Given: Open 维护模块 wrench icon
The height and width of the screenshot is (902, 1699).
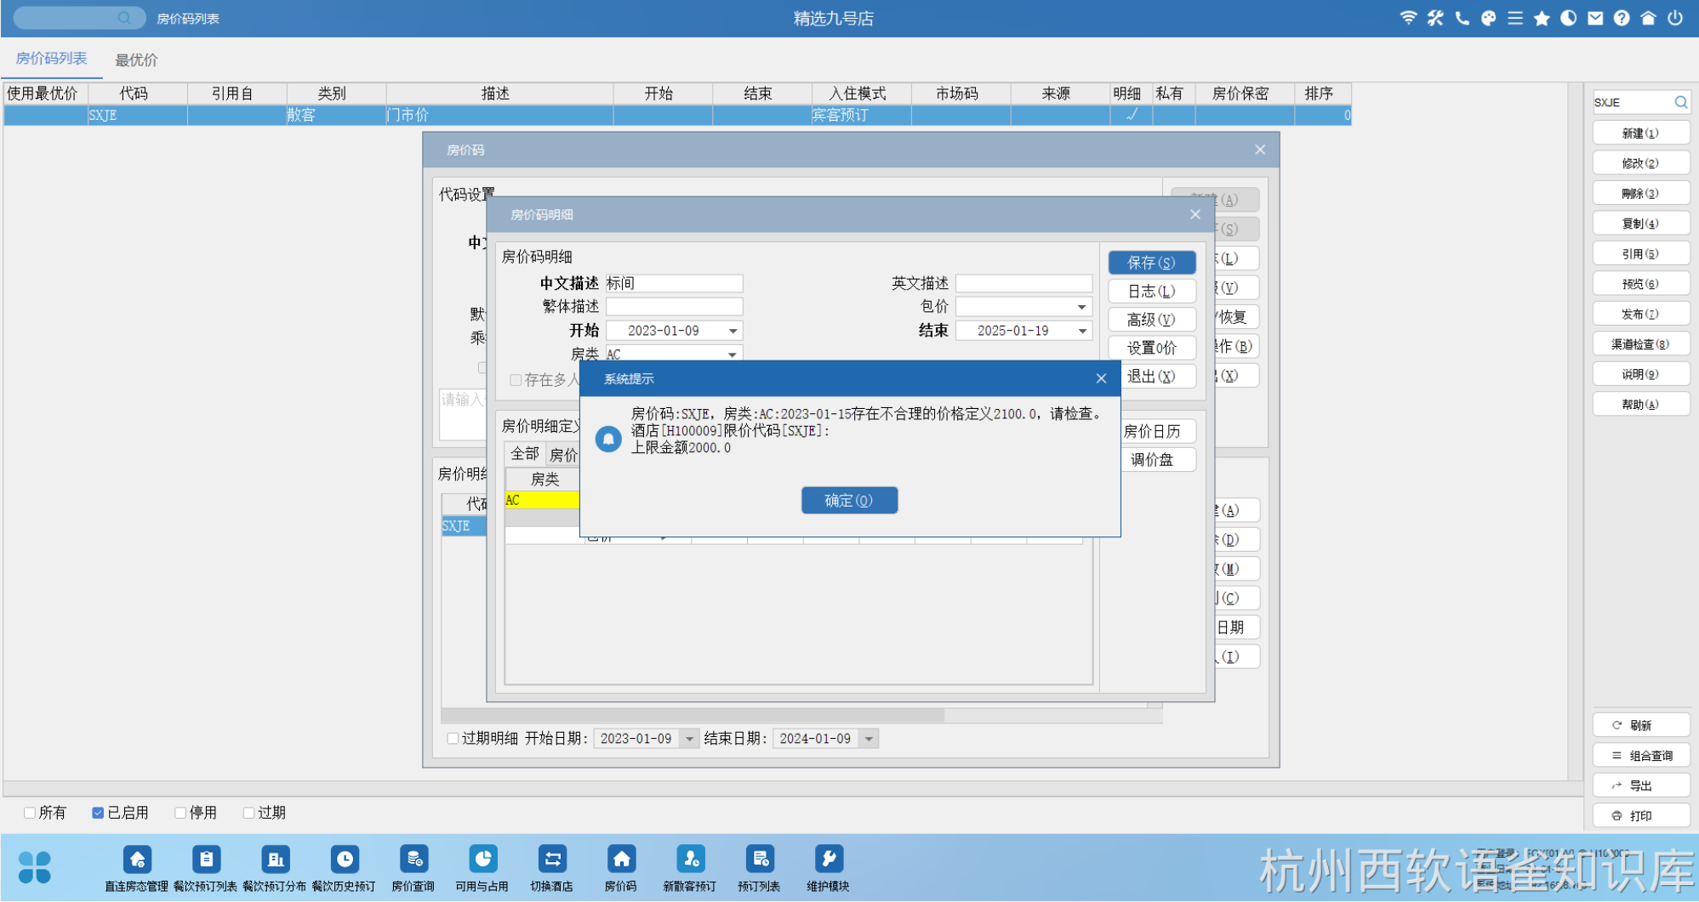Looking at the screenshot, I should pos(828,860).
